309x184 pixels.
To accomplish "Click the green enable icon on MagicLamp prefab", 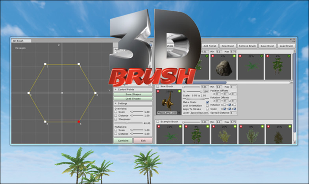I will tap(179, 91).
